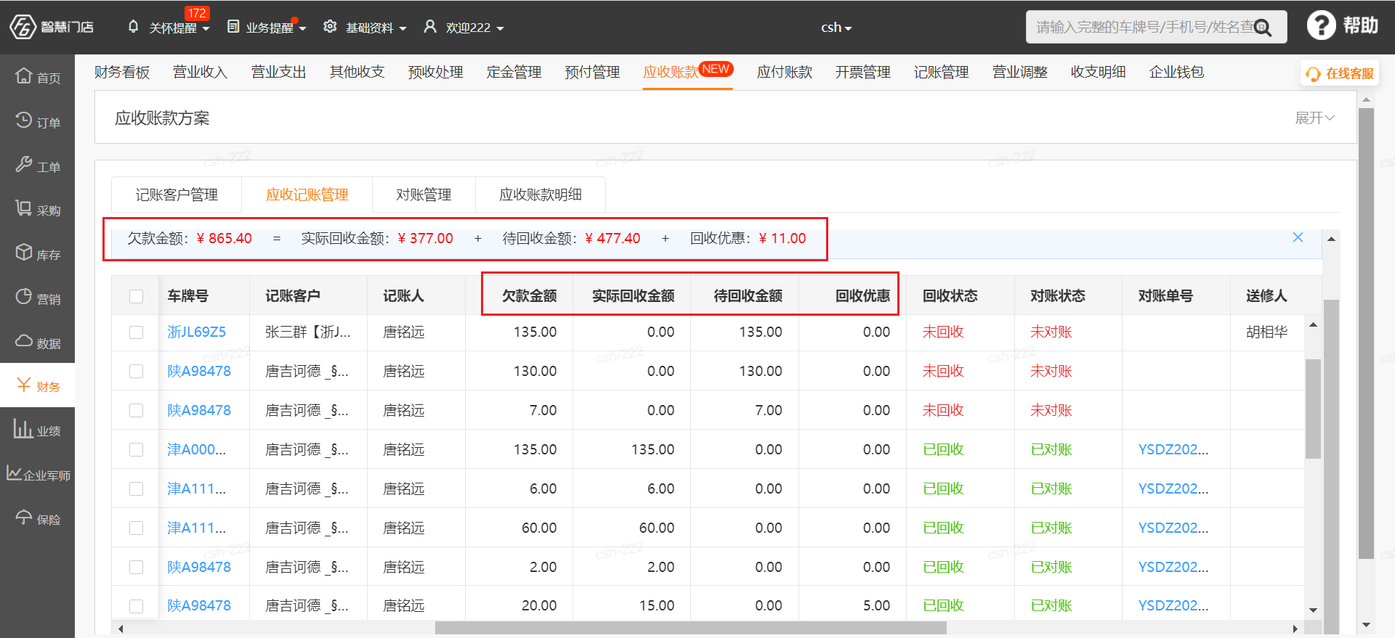Open the 企业钱包 tab
The image size is (1395, 638).
coord(1177,72)
